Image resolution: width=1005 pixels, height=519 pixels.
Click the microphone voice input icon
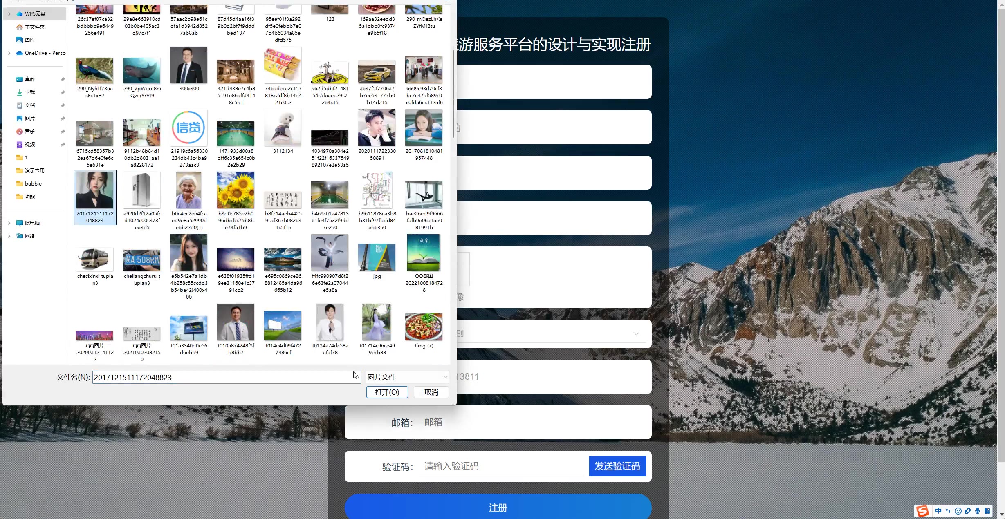[x=978, y=511]
